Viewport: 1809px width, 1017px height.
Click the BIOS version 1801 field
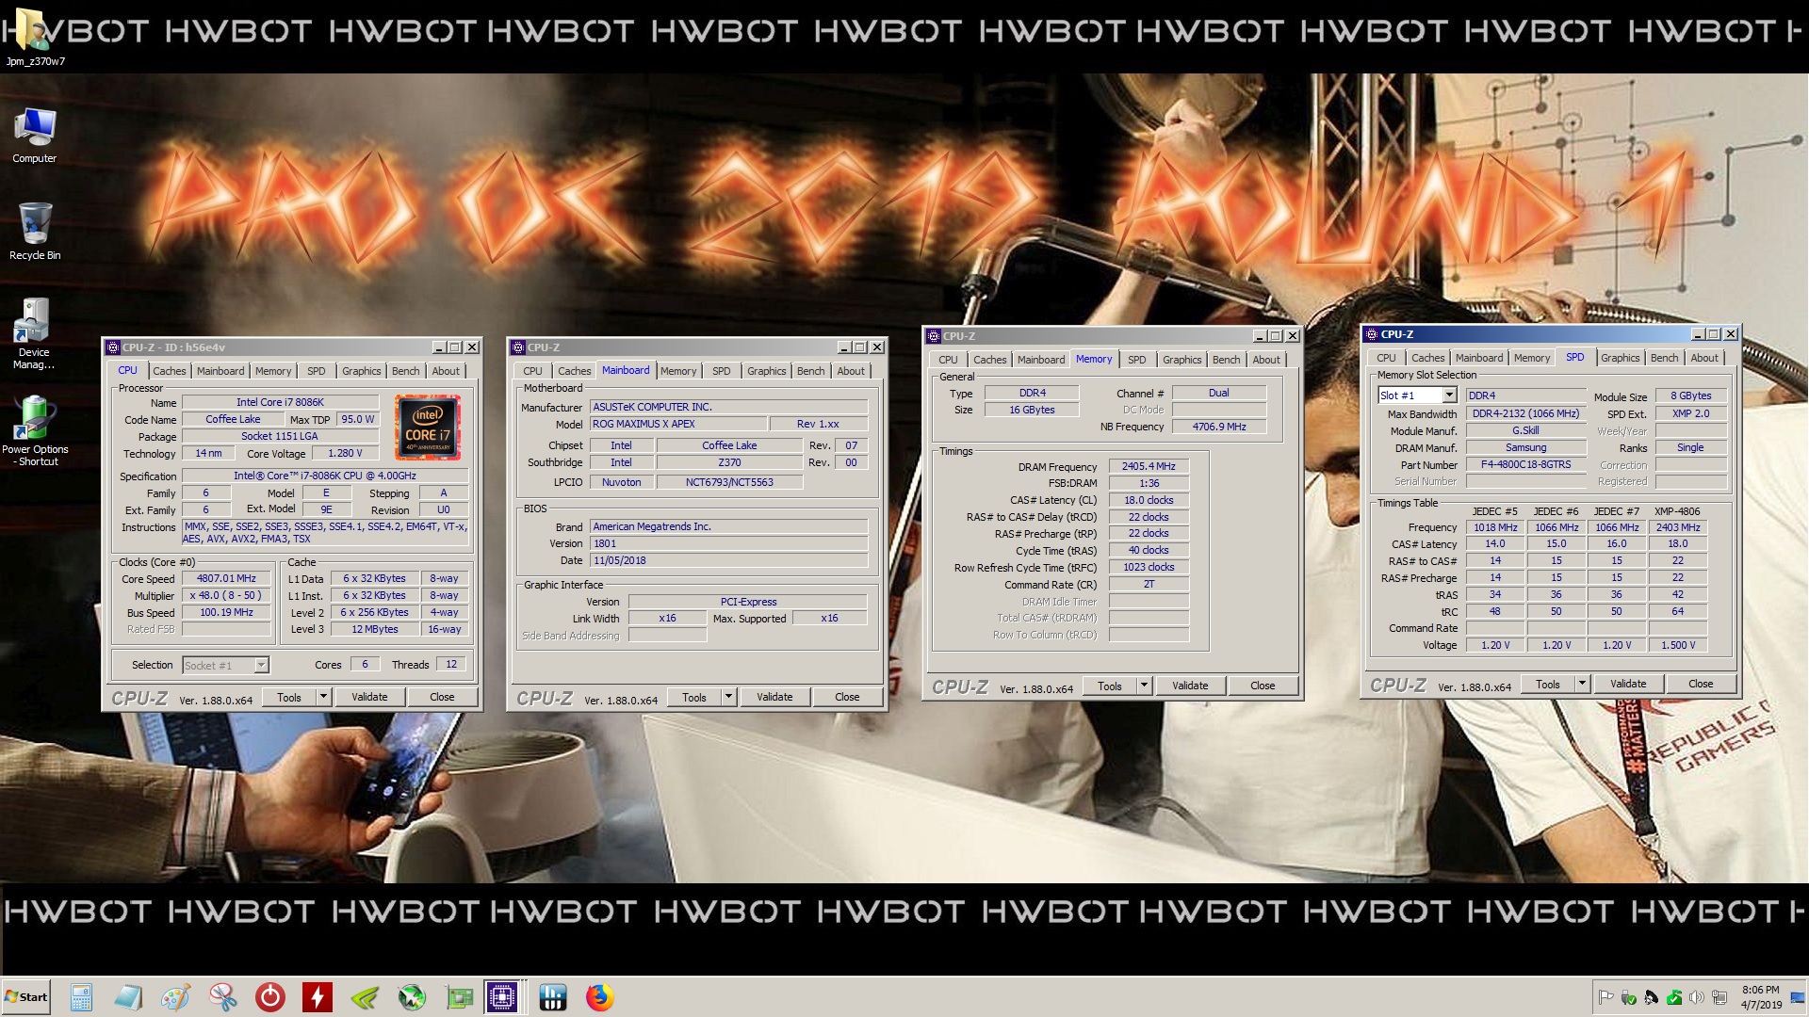click(728, 543)
